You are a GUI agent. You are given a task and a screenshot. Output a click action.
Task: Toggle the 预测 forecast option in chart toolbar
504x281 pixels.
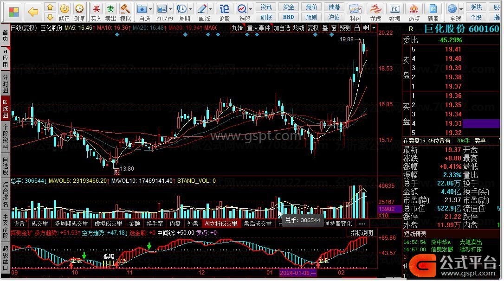coord(345,28)
